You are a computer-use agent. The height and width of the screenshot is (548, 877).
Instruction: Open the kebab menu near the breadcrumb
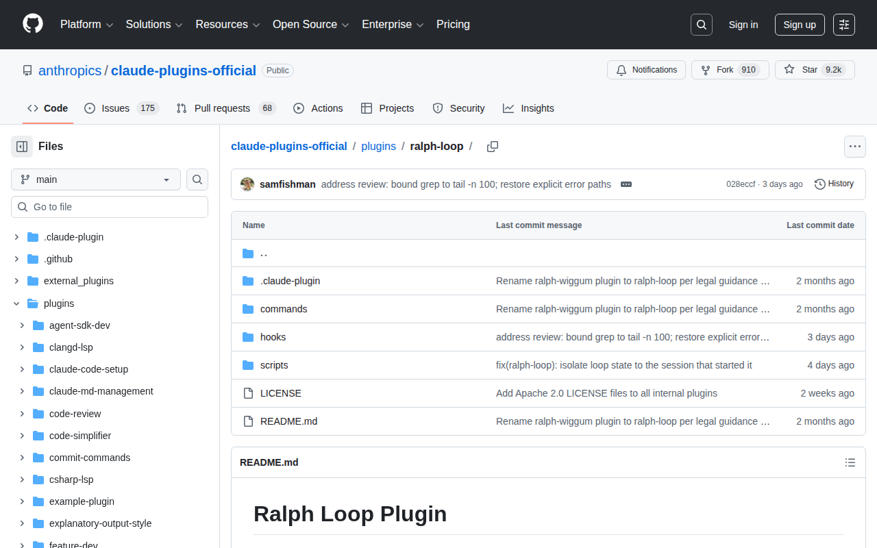coord(854,147)
